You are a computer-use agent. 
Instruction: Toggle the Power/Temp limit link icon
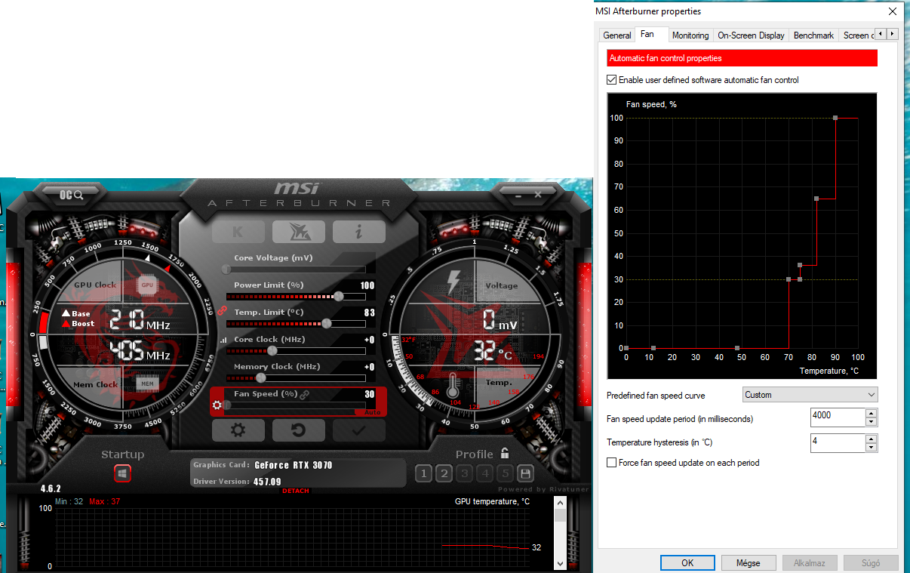[x=221, y=310]
